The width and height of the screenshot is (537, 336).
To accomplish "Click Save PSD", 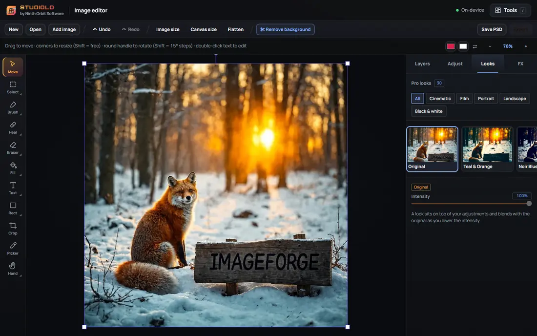I will coord(492,29).
